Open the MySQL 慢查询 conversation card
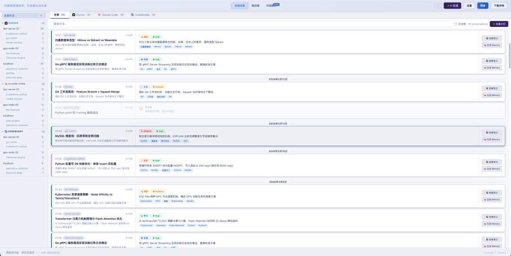This screenshot has height=256, width=511. click(x=278, y=136)
